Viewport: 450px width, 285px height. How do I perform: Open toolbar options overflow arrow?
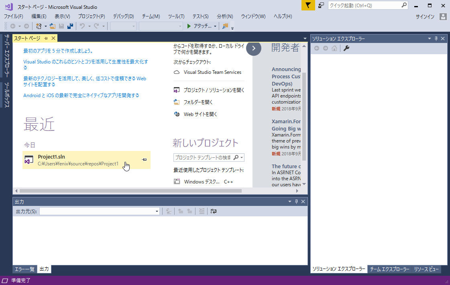232,28
